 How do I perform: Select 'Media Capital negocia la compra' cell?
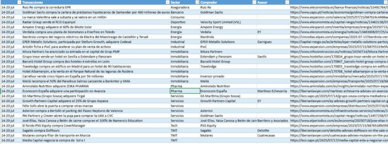click(x=96, y=140)
